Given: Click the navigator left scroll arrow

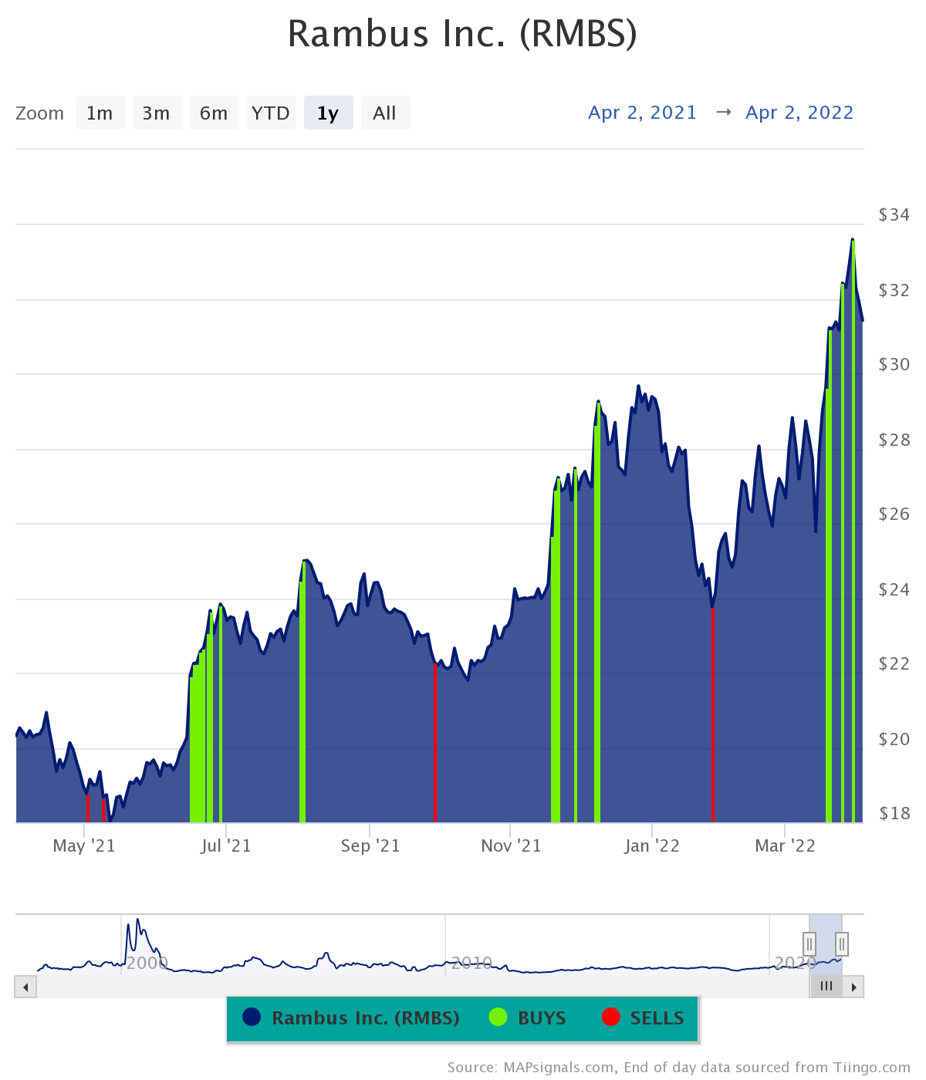Looking at the screenshot, I should click(25, 987).
